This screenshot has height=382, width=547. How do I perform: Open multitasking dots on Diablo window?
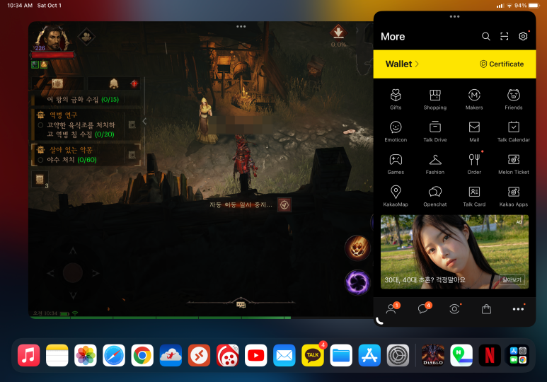241,26
